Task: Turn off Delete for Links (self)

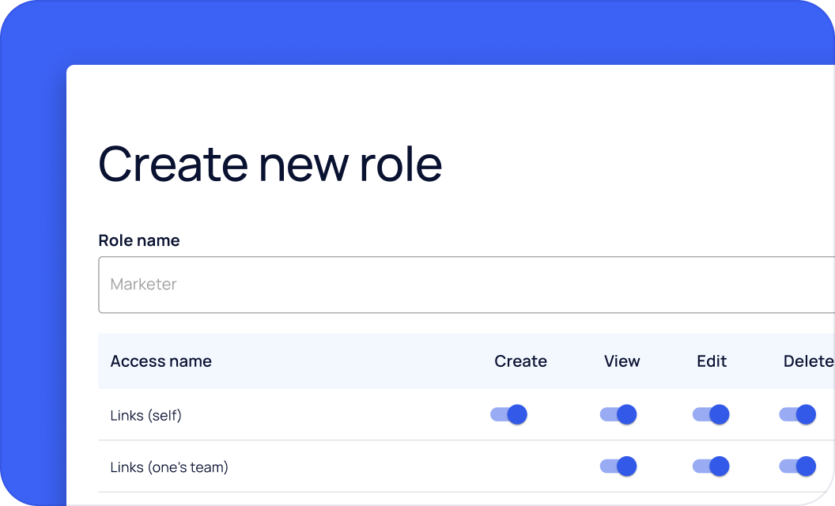Action: [x=797, y=414]
